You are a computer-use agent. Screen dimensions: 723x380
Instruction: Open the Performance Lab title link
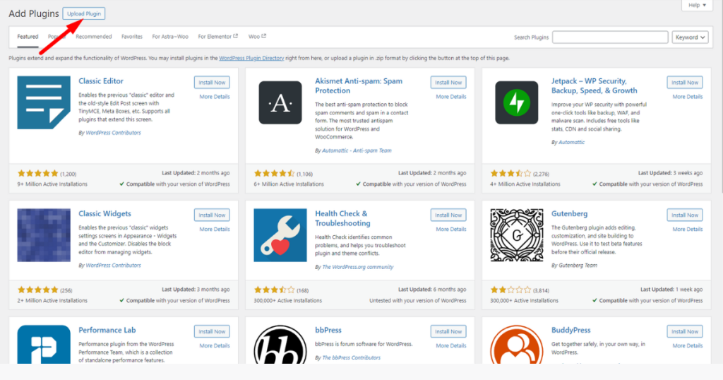107,330
